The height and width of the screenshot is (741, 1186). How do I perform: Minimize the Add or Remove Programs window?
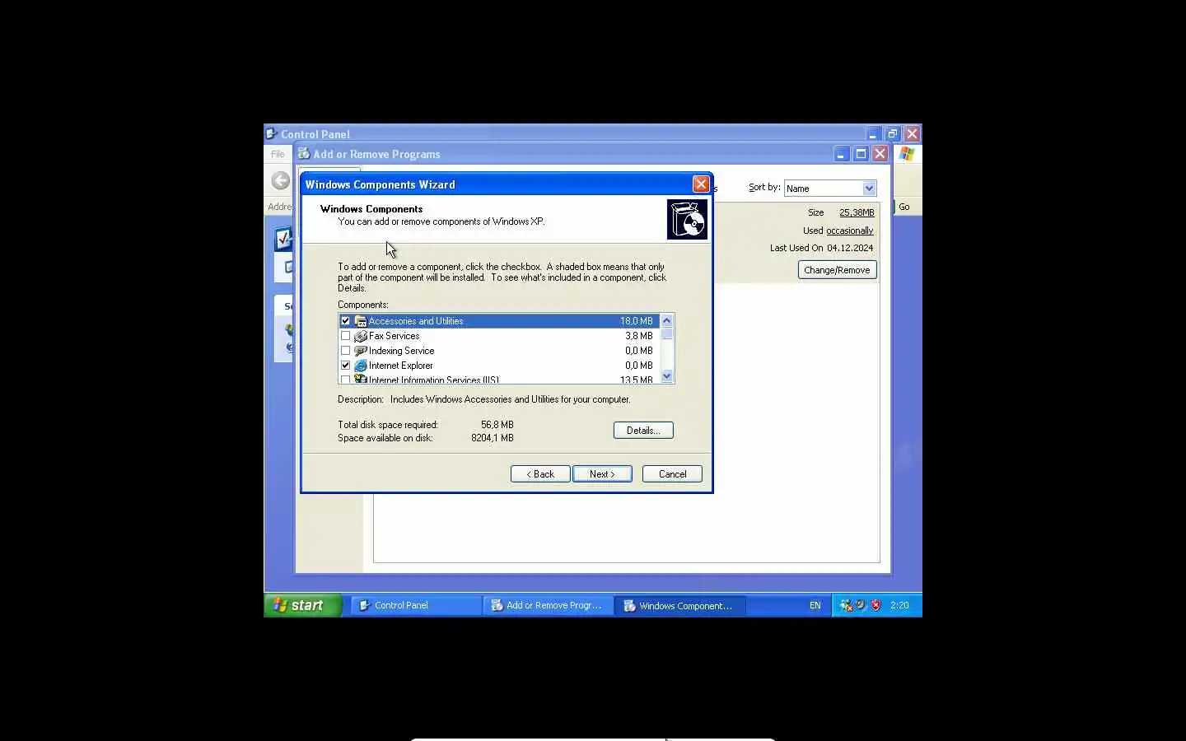pos(841,154)
